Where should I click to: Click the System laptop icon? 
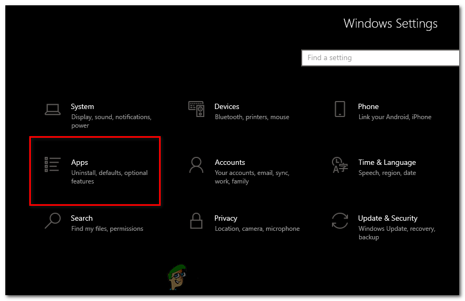click(x=53, y=110)
